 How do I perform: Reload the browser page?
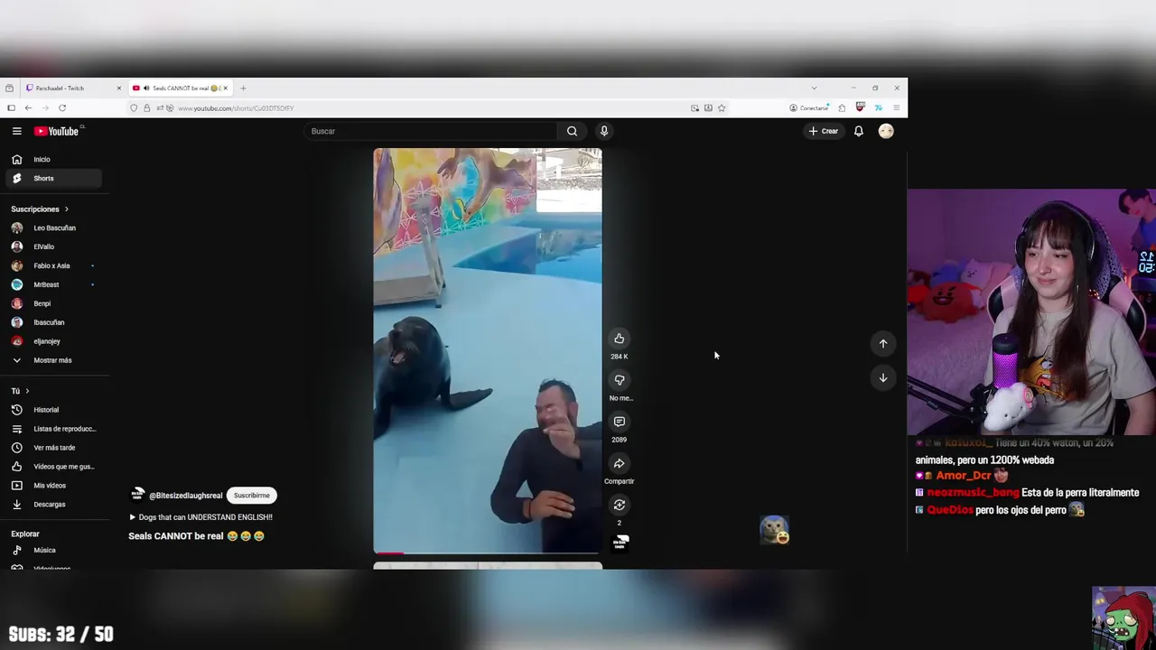point(61,107)
